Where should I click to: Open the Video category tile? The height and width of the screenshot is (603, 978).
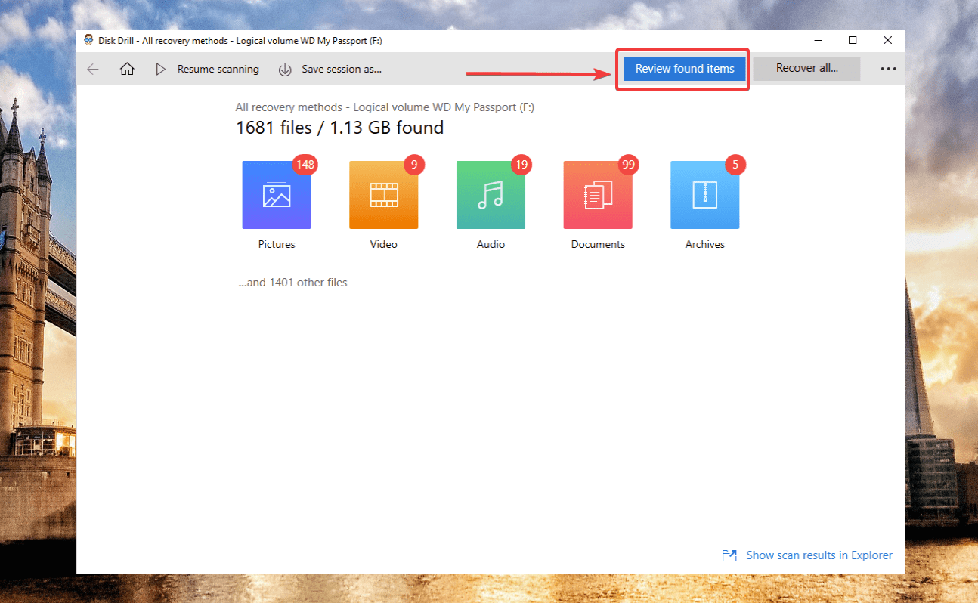point(383,195)
